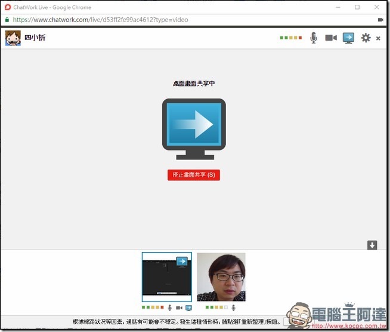Open the settings gear

coord(366,38)
